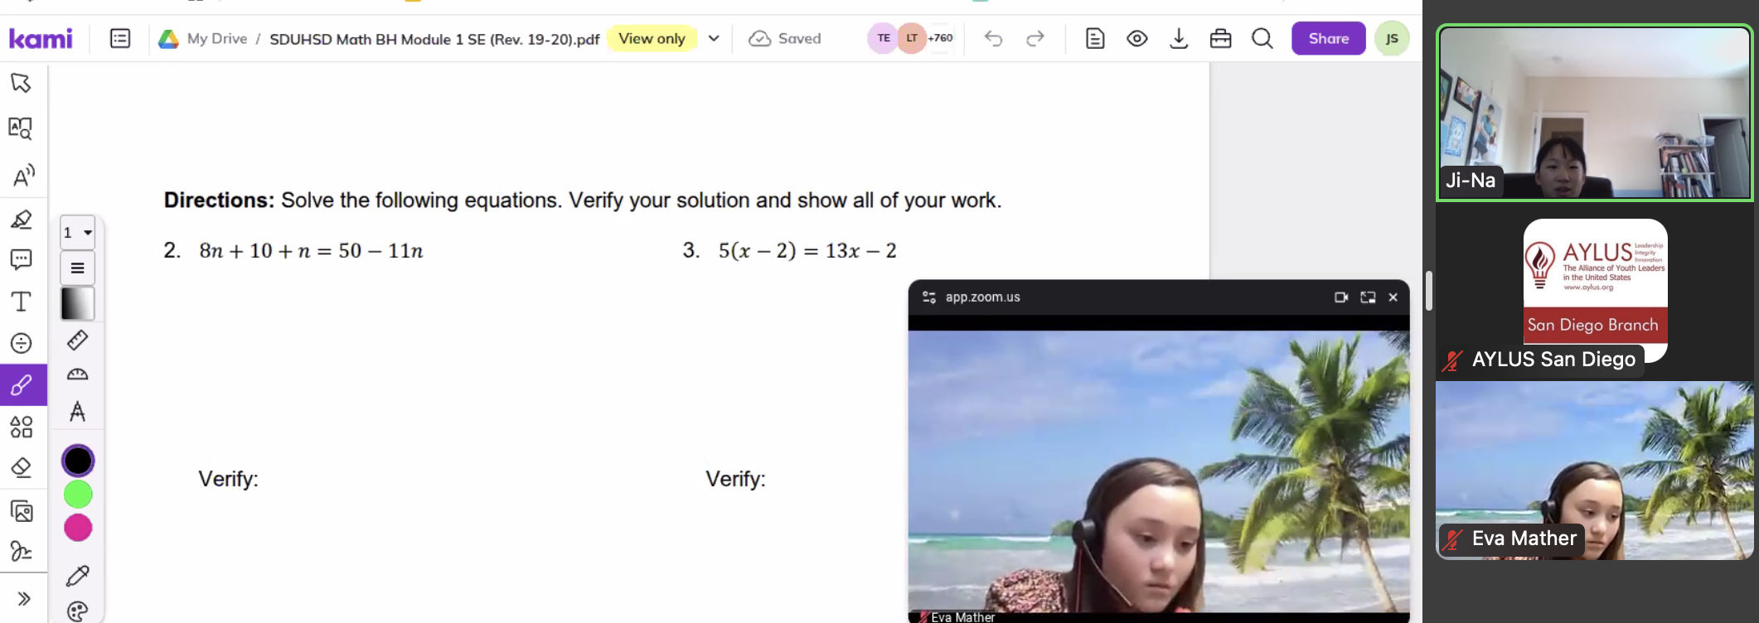This screenshot has width=1759, height=623.
Task: Click the Undo button
Action: [993, 39]
